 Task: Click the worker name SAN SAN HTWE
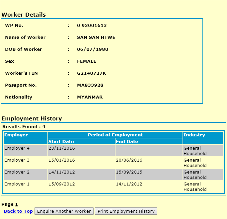coord(96,37)
